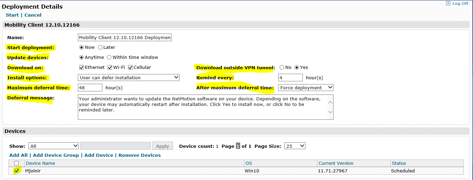Select the Now radio button for start deployment

tap(82, 47)
